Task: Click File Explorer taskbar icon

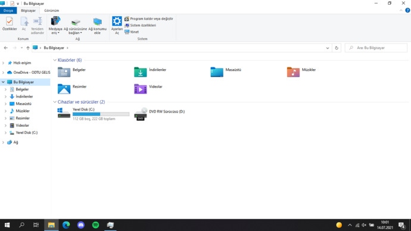Action: [x=51, y=225]
